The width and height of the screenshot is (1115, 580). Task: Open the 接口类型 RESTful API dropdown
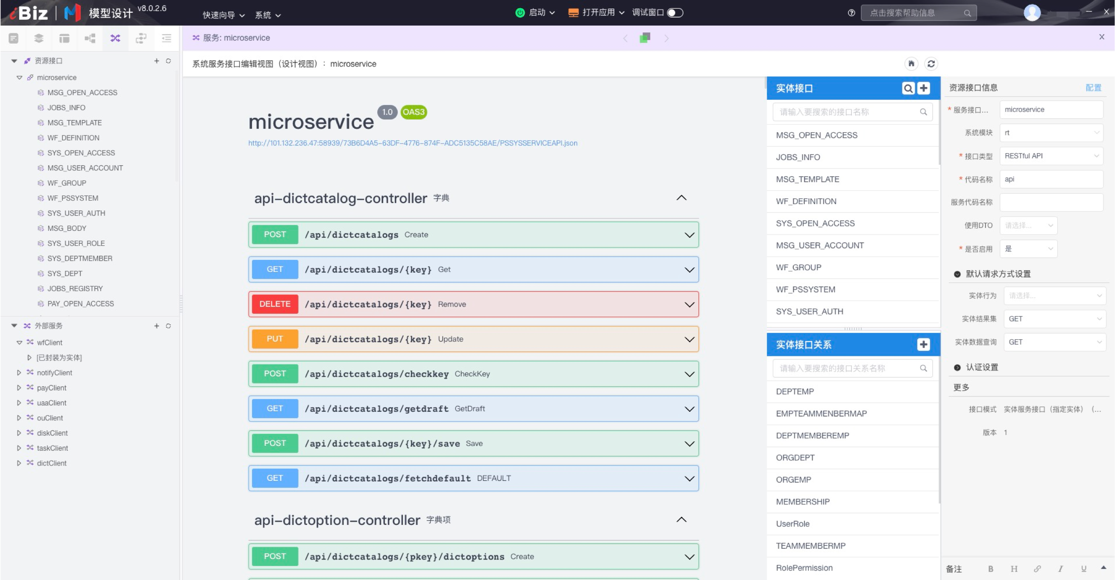(1051, 156)
